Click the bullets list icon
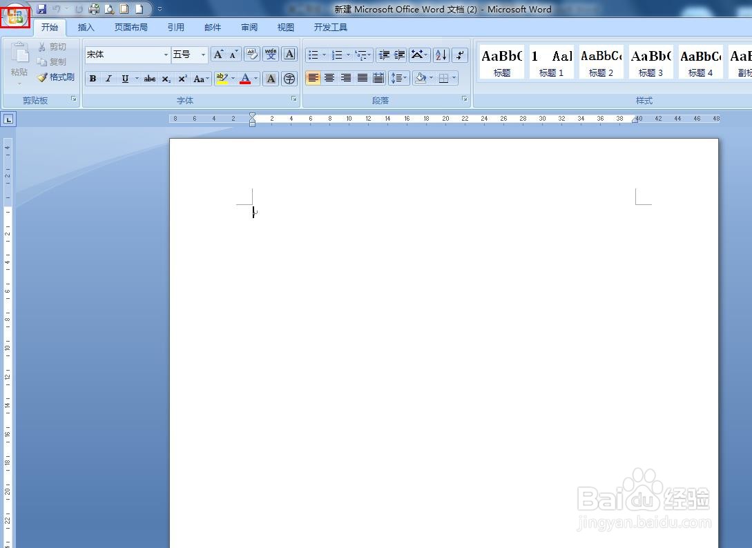The height and width of the screenshot is (548, 752). tap(314, 55)
